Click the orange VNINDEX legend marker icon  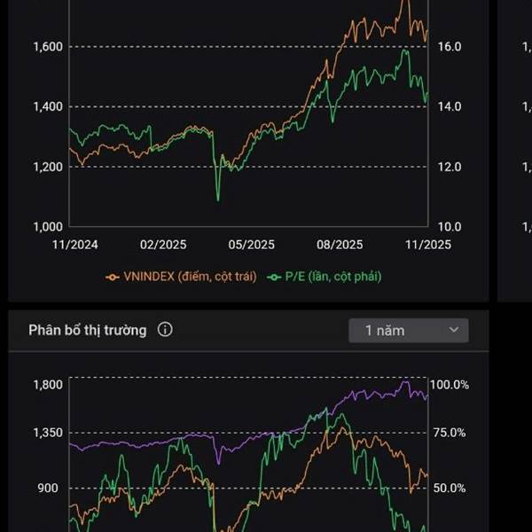112,277
